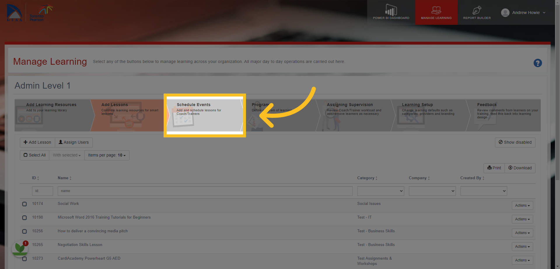Click the Toronto Pearson logo
This screenshot has width=560, height=269.
coord(41,13)
